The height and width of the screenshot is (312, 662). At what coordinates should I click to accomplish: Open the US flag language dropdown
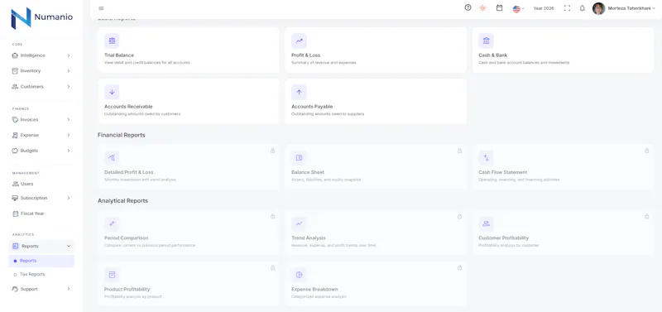tap(519, 8)
